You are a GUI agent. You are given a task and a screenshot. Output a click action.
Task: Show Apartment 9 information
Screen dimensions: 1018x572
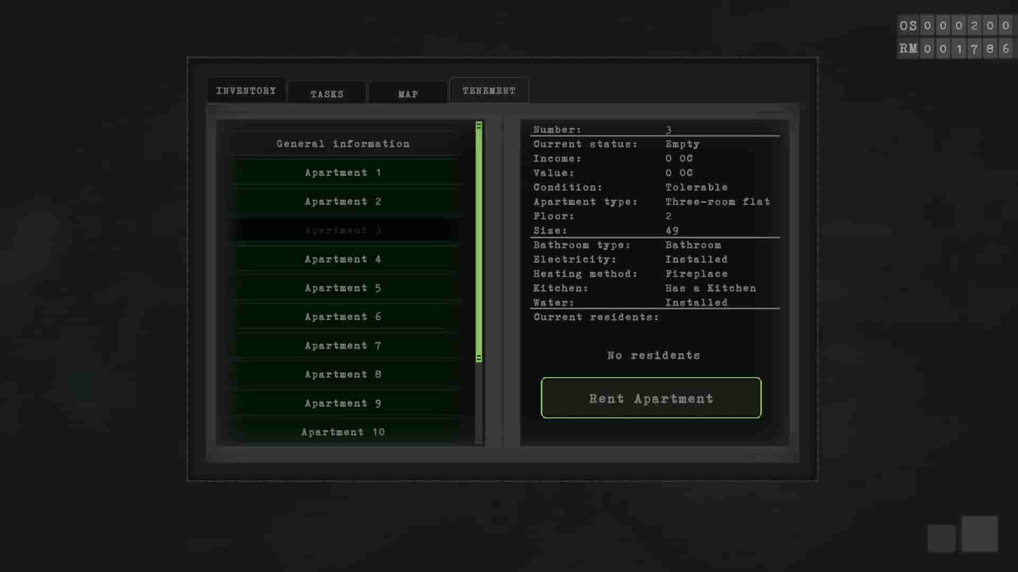pos(343,404)
